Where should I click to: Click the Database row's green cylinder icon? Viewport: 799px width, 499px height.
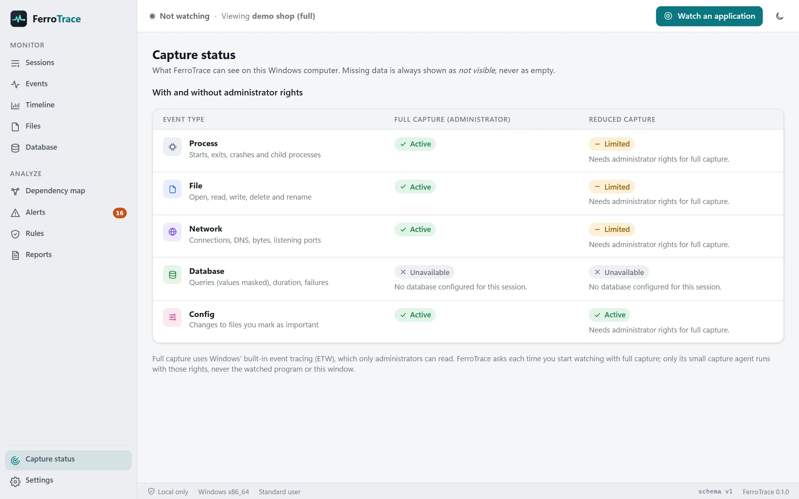coord(172,275)
